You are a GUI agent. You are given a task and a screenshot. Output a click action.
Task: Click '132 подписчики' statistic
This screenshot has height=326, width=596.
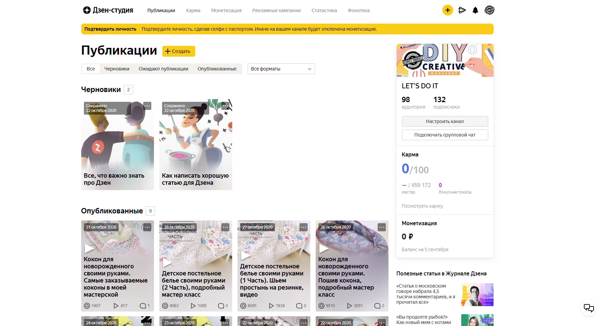[446, 102]
